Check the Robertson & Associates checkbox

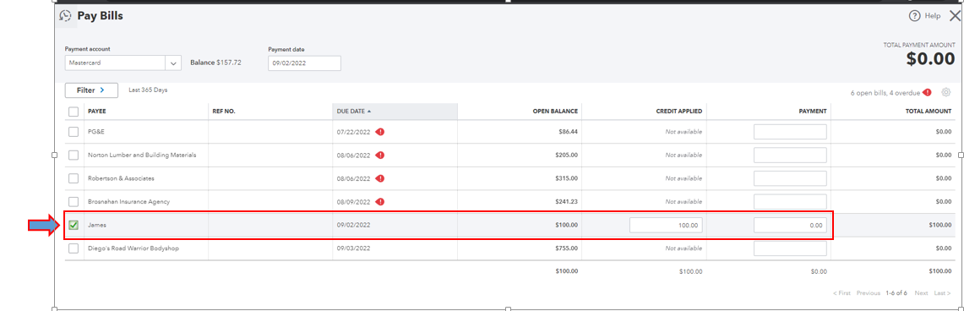tap(74, 178)
